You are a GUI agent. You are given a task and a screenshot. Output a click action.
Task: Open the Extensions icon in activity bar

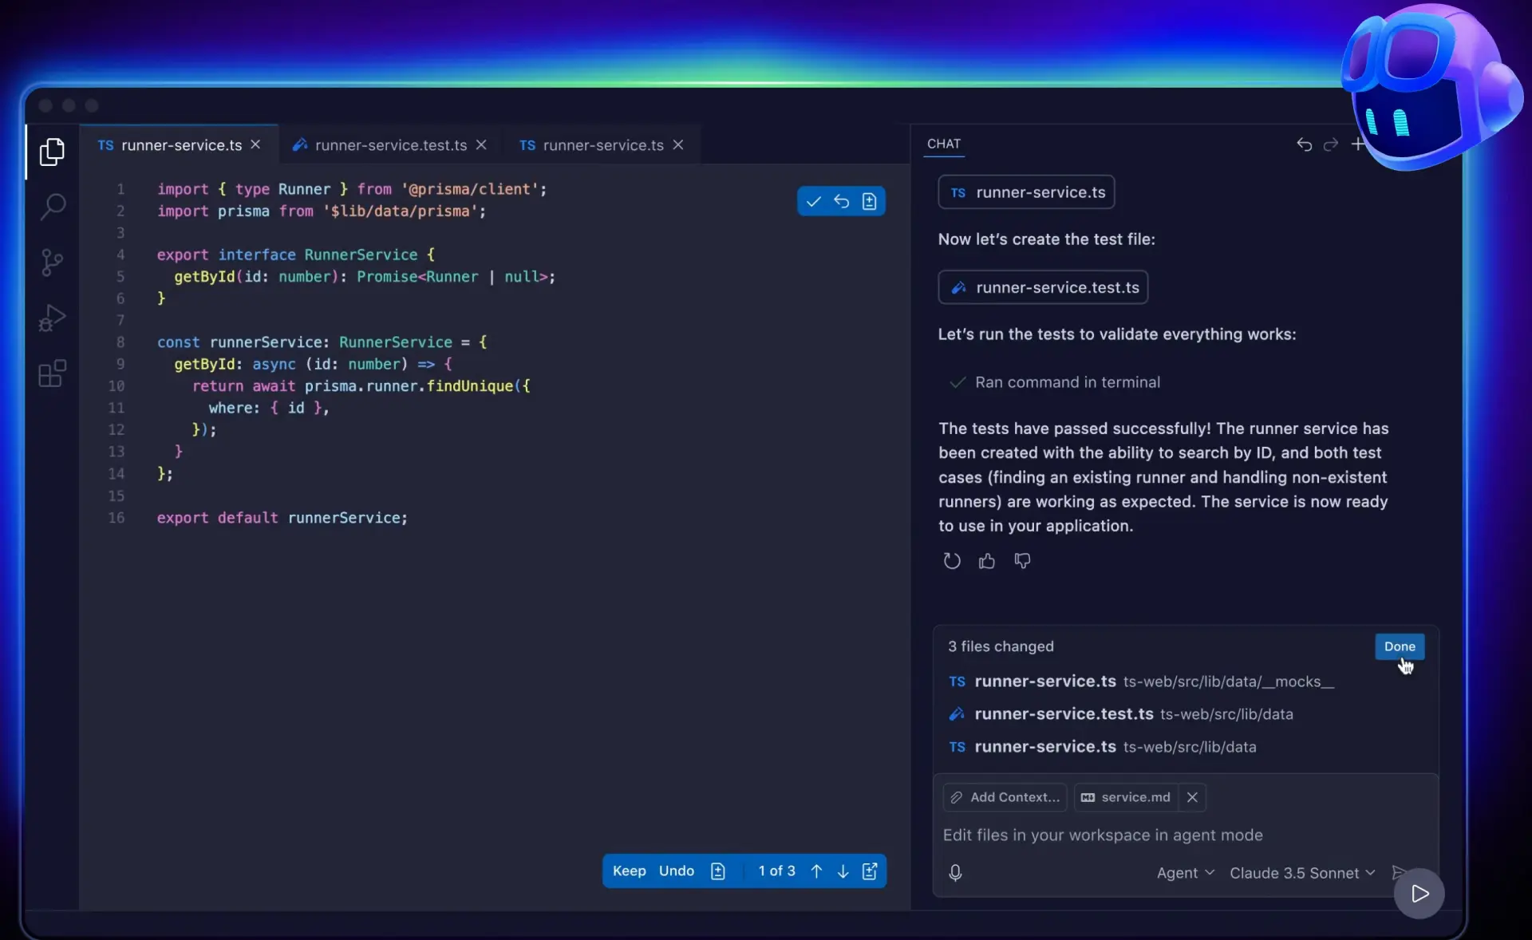[53, 373]
